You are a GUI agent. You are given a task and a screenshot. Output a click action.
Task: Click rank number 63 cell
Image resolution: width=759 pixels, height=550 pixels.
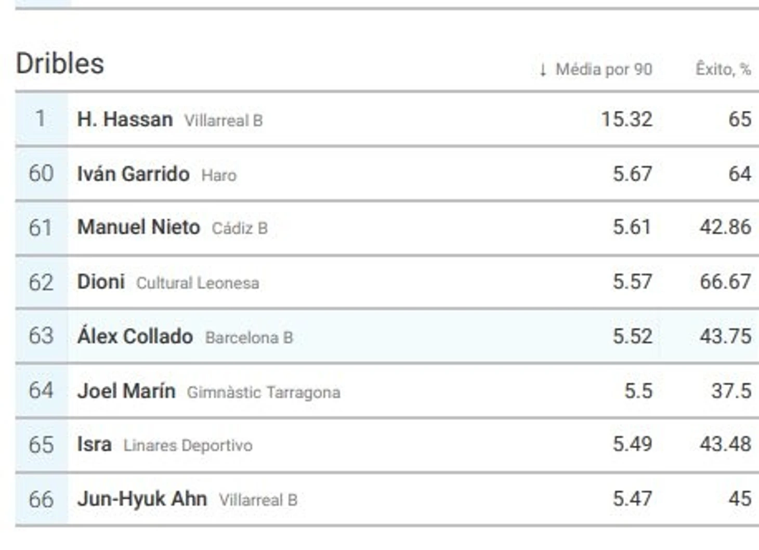point(41,336)
